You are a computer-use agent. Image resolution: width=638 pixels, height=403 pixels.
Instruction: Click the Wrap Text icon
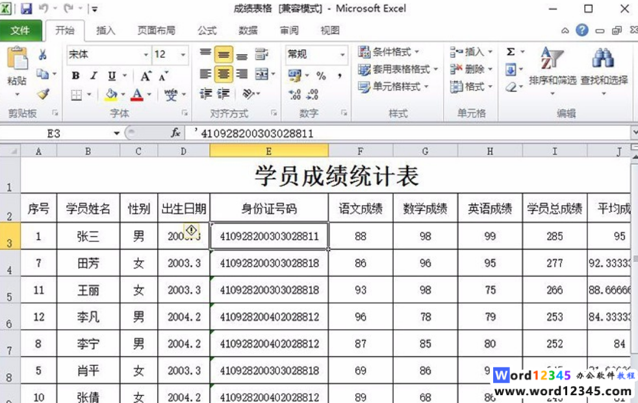click(262, 54)
